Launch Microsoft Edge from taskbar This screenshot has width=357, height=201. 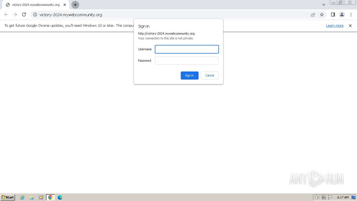[x=60, y=197]
